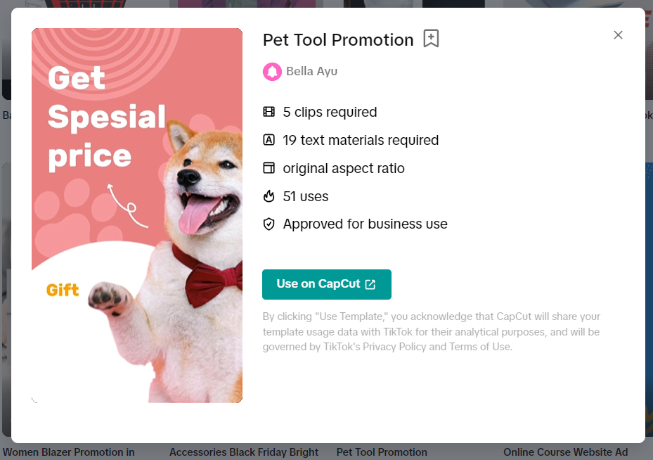The height and width of the screenshot is (460, 653).
Task: Open the Shiba dog template preview
Action: (x=137, y=215)
